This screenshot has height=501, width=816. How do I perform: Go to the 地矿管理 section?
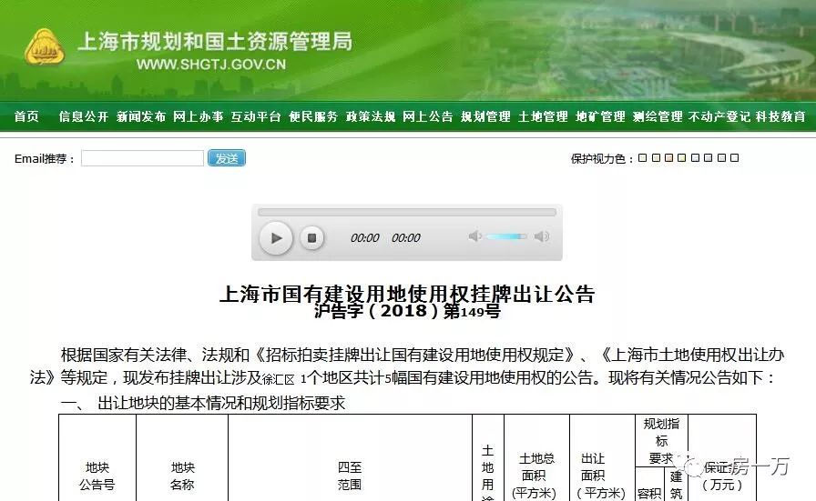(x=600, y=116)
